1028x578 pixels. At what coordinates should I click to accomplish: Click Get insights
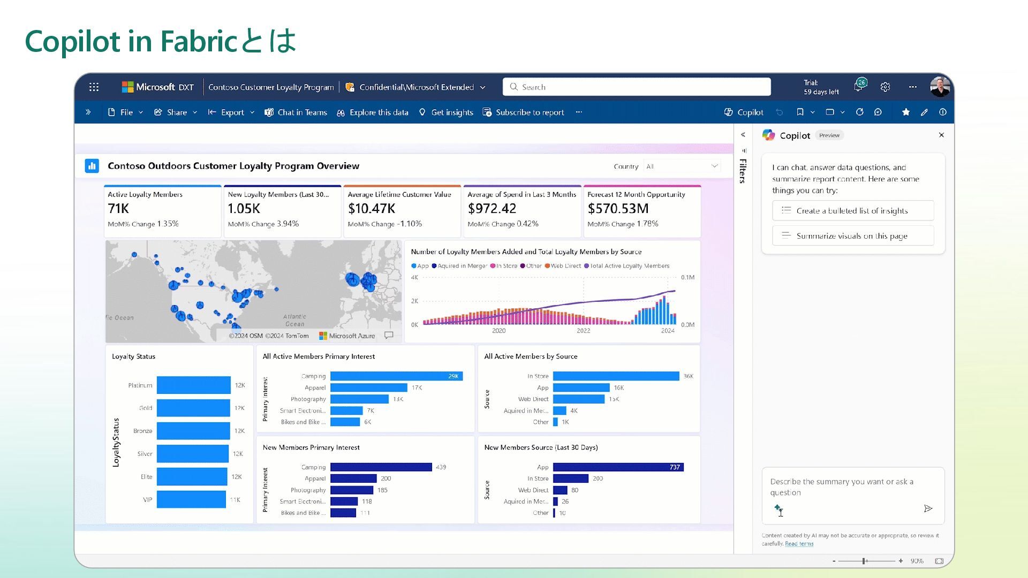[446, 112]
